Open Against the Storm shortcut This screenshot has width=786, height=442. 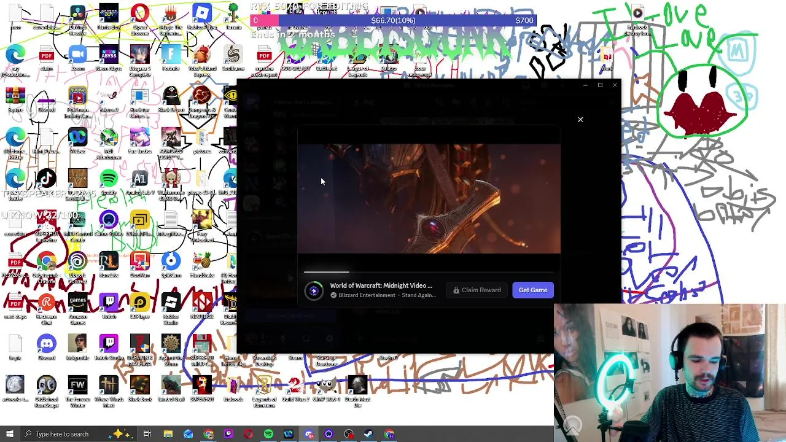[x=171, y=350]
